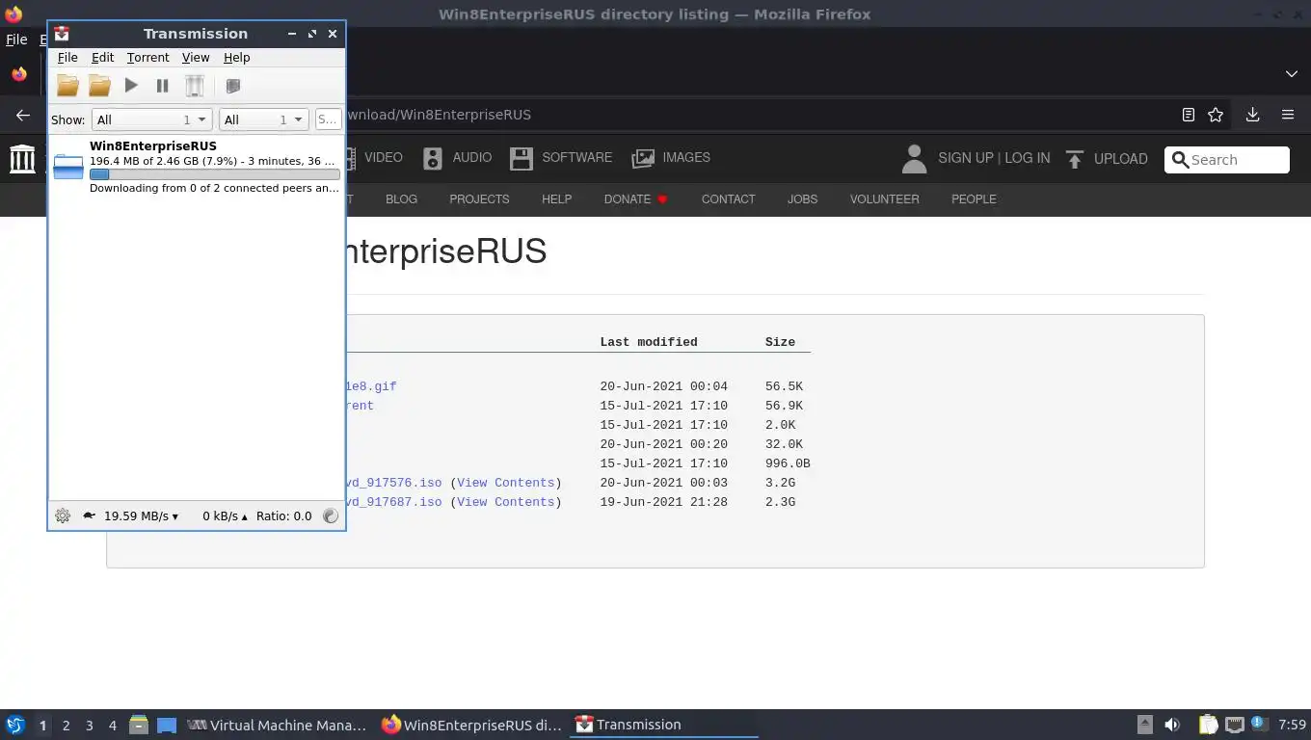Open the VOLUNTEER page
Viewport: 1311px width, 740px height.
pos(884,199)
